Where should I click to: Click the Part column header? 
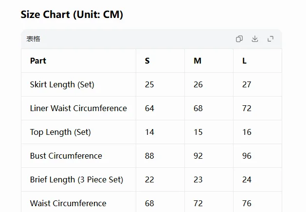click(x=38, y=61)
